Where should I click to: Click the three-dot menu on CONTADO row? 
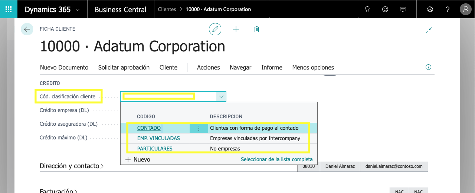(199, 128)
